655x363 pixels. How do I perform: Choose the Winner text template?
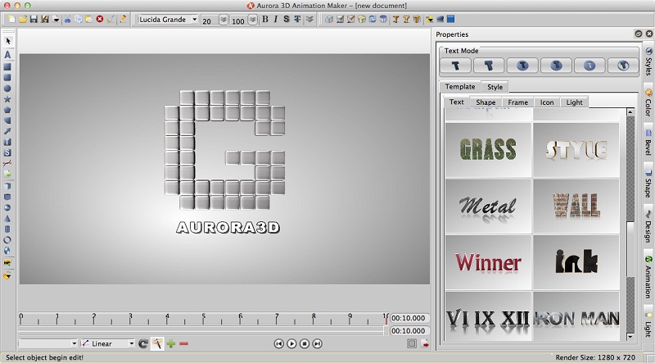[488, 262]
